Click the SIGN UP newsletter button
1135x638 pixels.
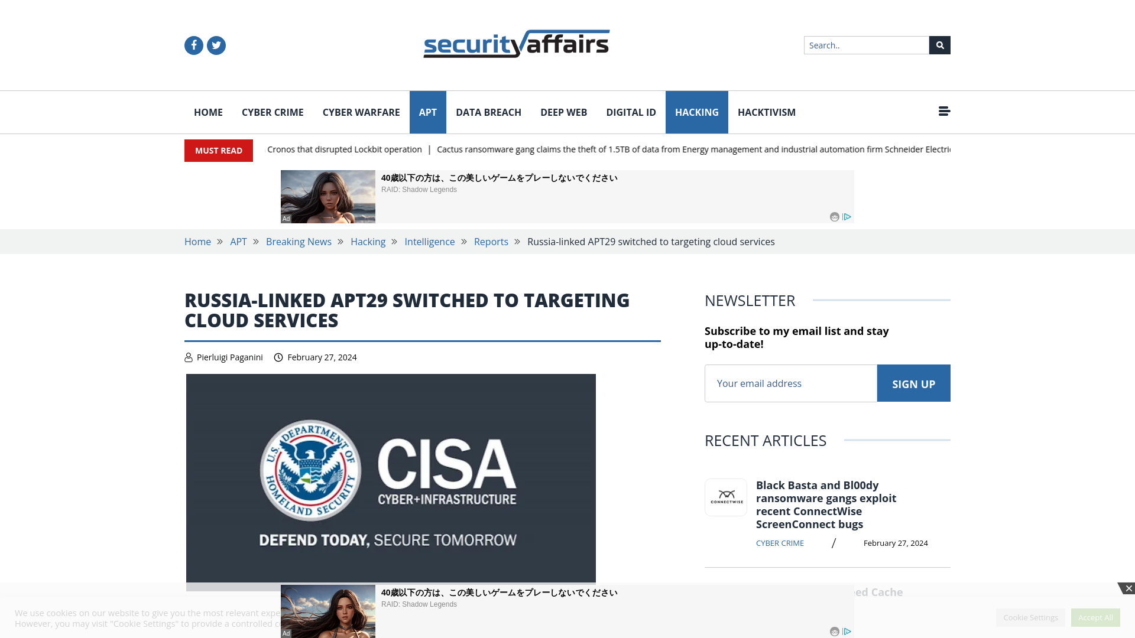pyautogui.click(x=913, y=383)
